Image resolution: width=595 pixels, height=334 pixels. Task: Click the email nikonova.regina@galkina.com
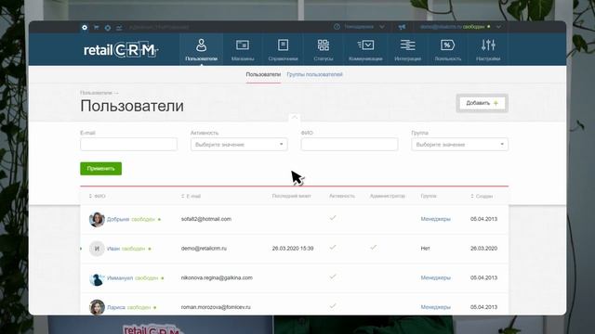(217, 278)
